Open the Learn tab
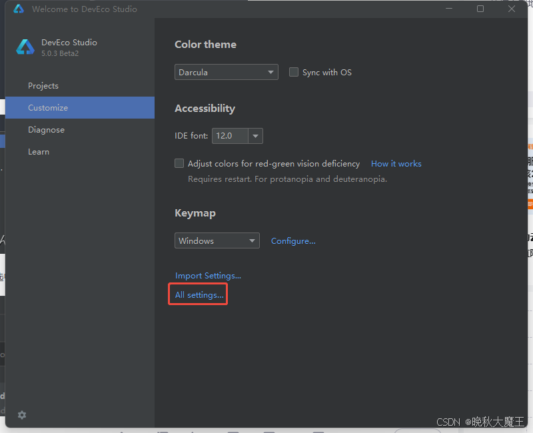 click(x=39, y=152)
